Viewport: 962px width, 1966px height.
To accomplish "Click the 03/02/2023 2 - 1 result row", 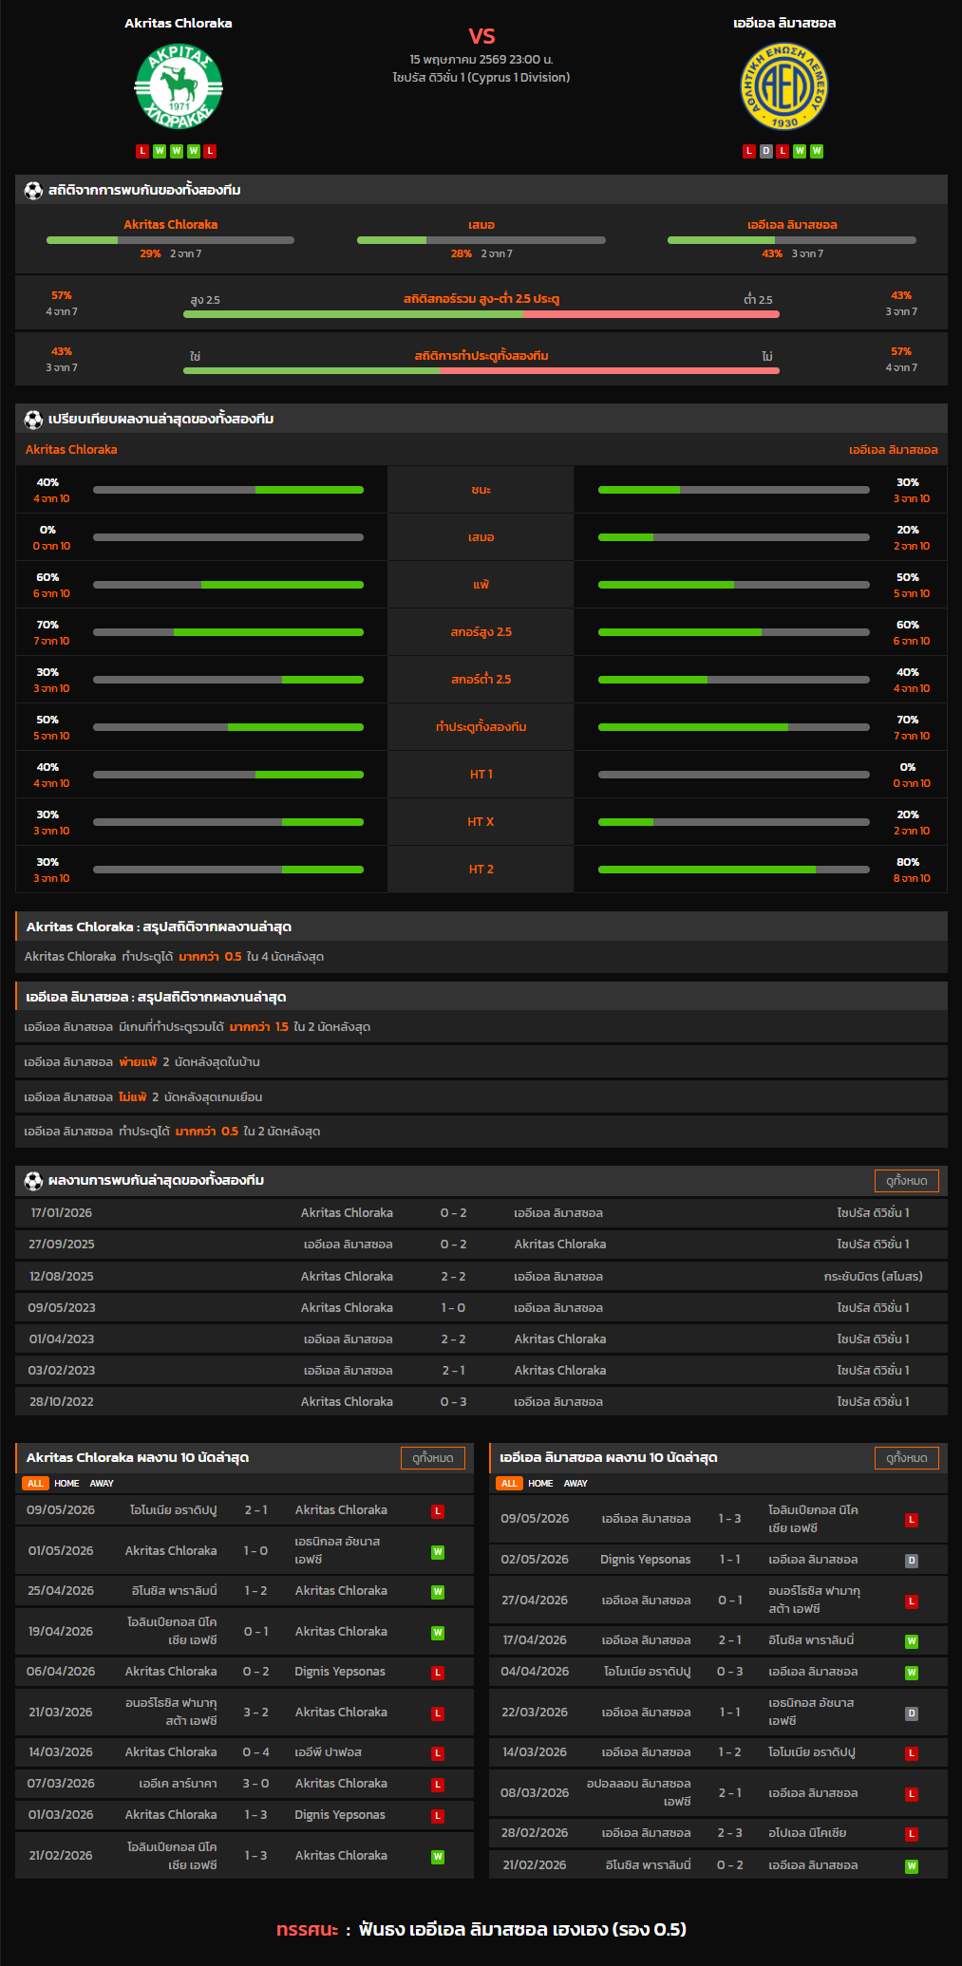I will click(481, 1371).
